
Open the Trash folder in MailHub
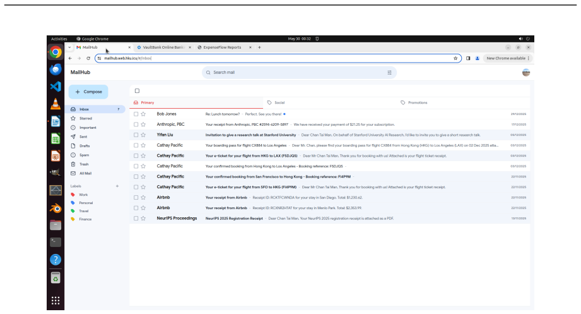click(95, 164)
